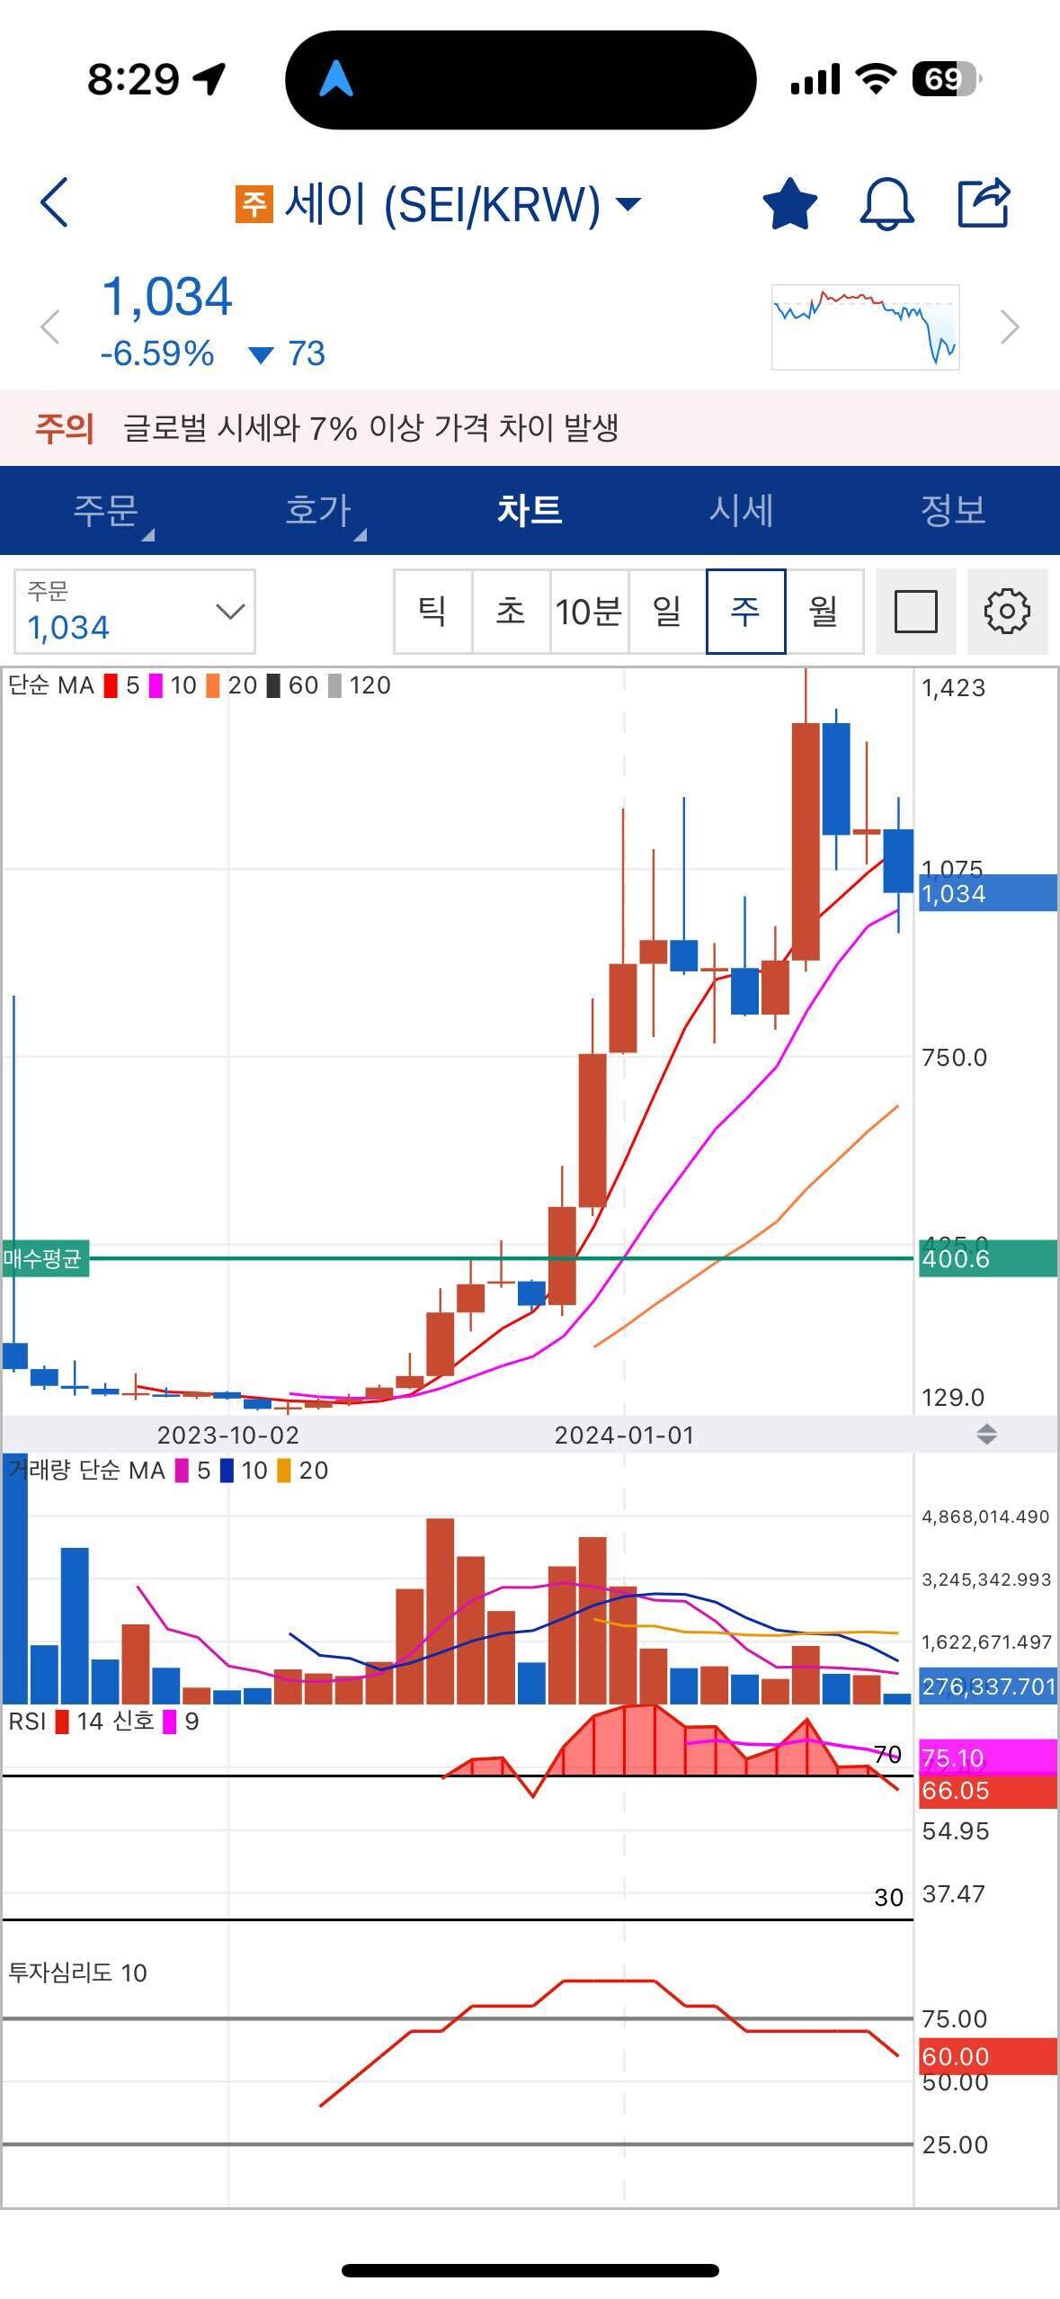Select the weekly (주) chart interval
This screenshot has width=1060, height=2299.
(x=745, y=612)
